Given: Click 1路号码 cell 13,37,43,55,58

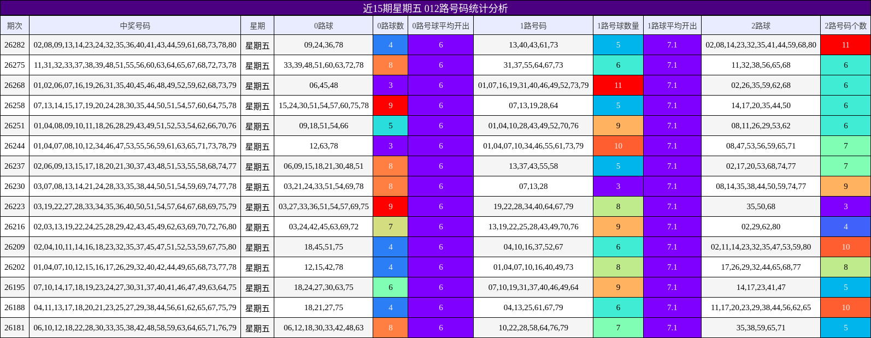Looking at the screenshot, I should [x=533, y=166].
